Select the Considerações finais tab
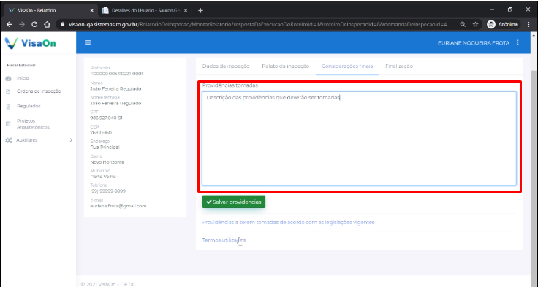Viewport: 538px width, 287px height. pyautogui.click(x=347, y=66)
